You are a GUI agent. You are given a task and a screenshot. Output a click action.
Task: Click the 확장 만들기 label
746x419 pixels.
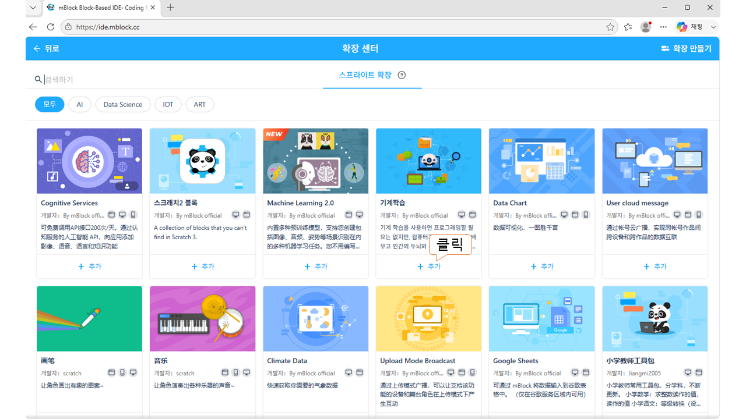[x=692, y=49]
